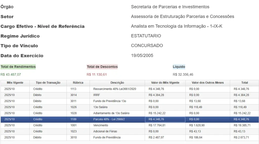The image size is (259, 144).
Task: Select the IRRF description cell
Action: click(97, 95)
